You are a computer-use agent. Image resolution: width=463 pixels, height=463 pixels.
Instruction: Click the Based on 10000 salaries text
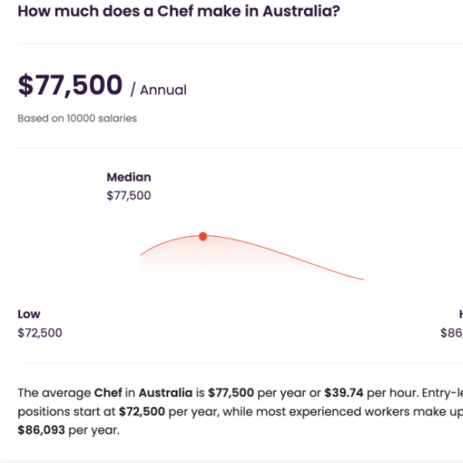coord(77,118)
